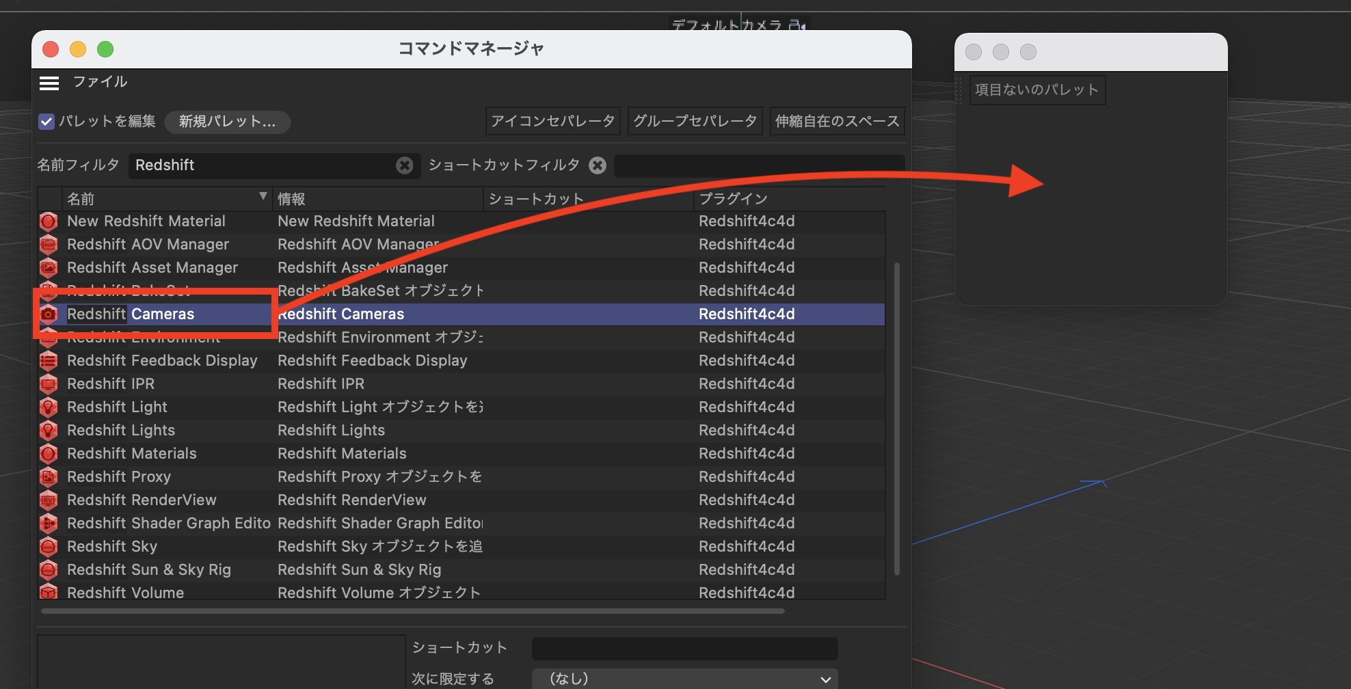Sort list by 名前 column arrow

(x=263, y=197)
